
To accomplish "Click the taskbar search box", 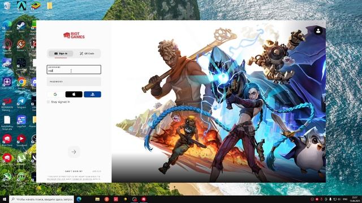I will [41, 199].
